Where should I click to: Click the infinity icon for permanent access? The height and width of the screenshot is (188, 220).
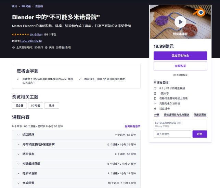[x=155, y=104]
